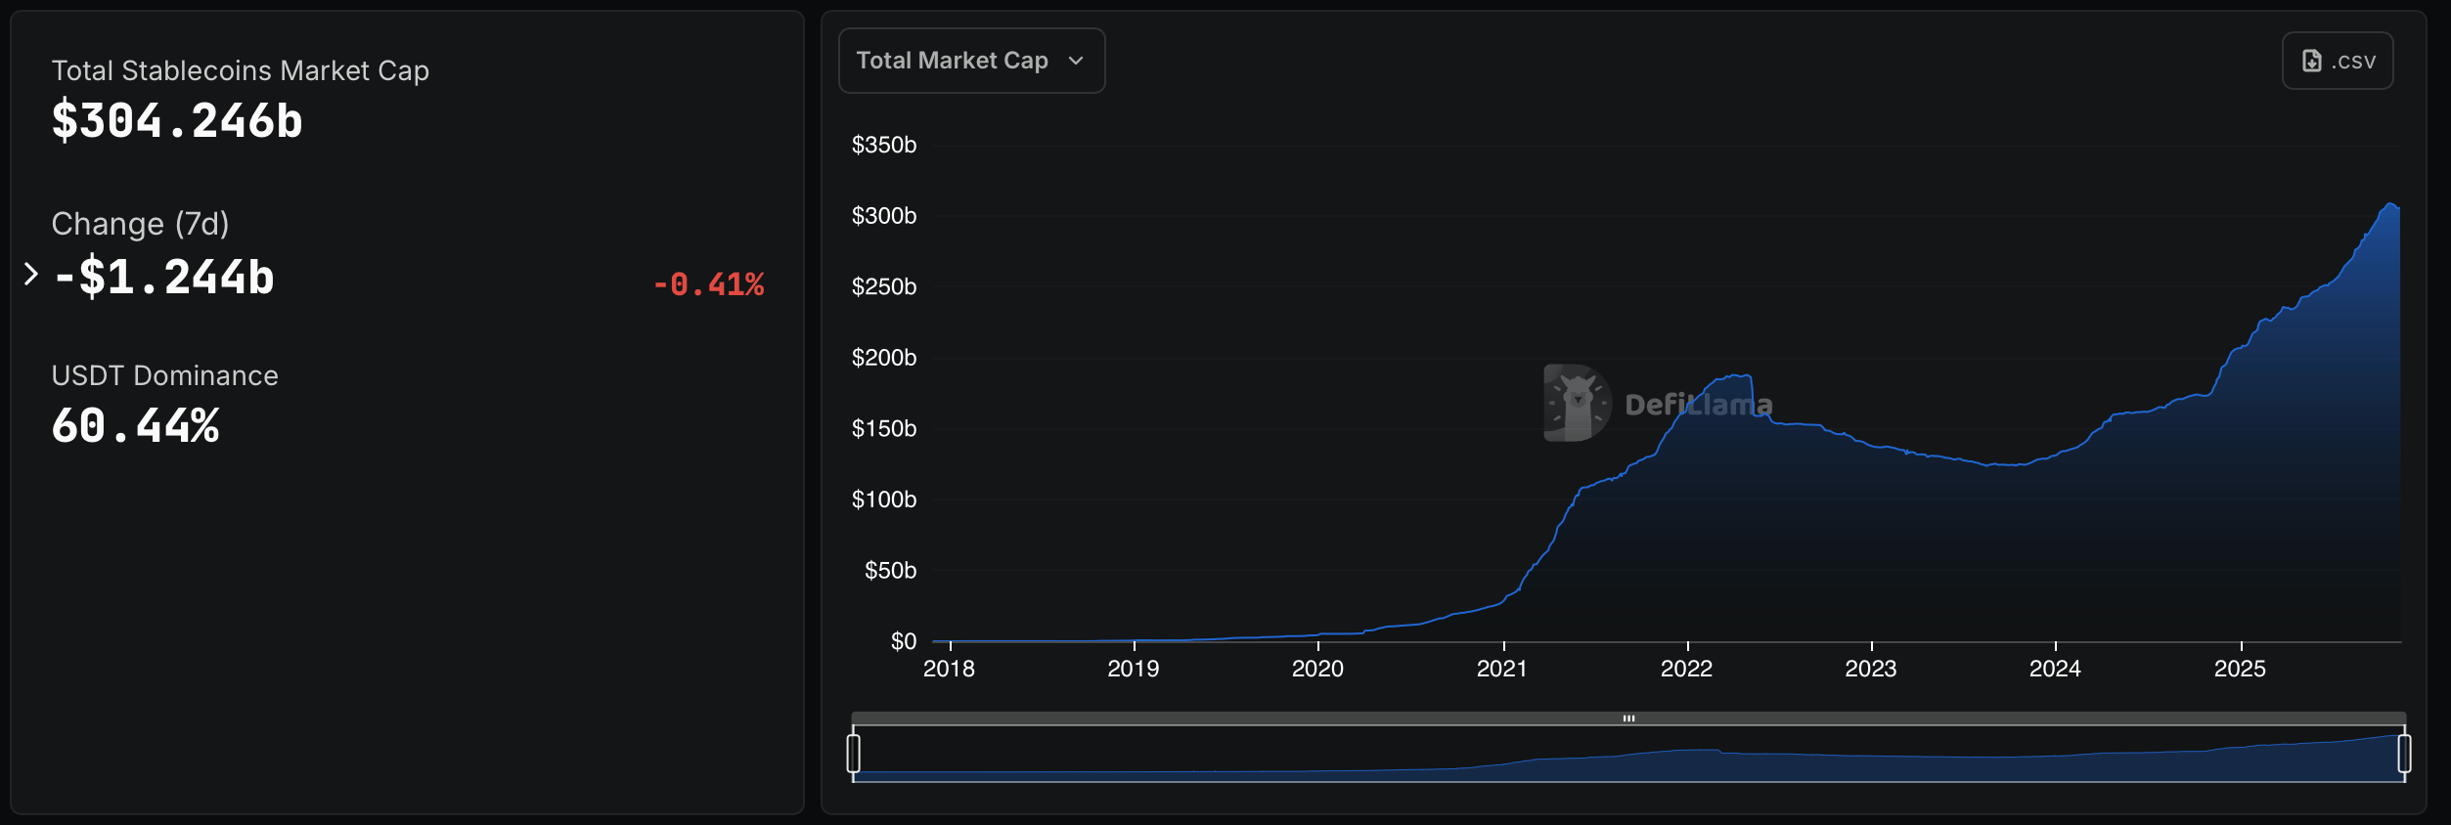Click the 2021 label on the x-axis

(x=1501, y=669)
